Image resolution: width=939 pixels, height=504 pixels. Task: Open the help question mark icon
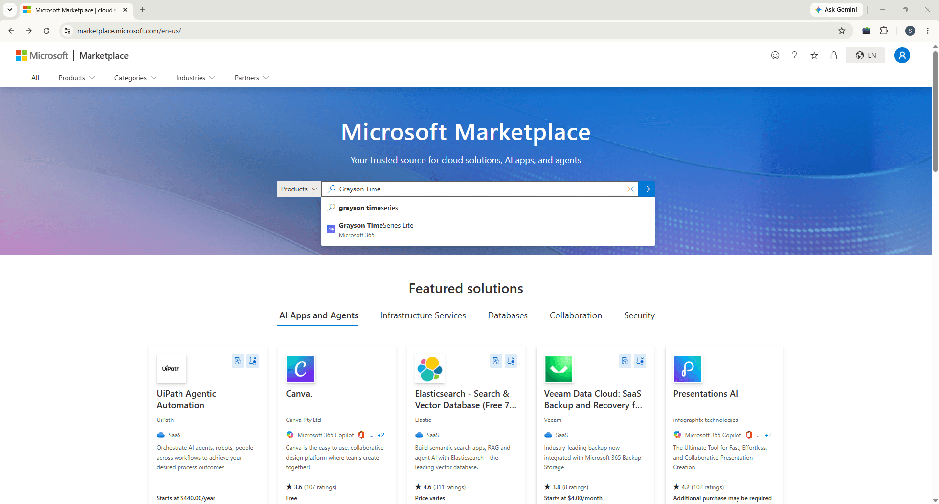click(795, 55)
